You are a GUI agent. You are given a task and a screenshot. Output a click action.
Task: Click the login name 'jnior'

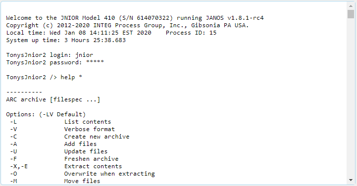click(x=84, y=55)
